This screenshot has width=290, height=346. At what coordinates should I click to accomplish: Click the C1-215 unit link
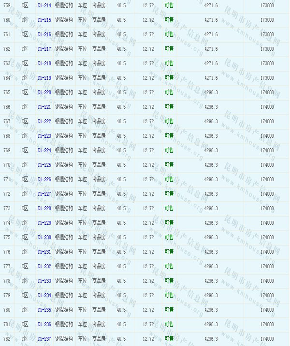click(x=44, y=20)
